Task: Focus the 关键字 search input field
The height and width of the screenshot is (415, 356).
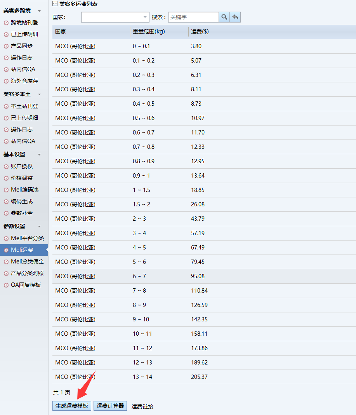Action: point(193,17)
